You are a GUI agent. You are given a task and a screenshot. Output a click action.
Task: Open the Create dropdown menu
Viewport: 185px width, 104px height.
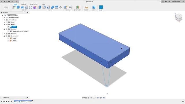(24, 10)
